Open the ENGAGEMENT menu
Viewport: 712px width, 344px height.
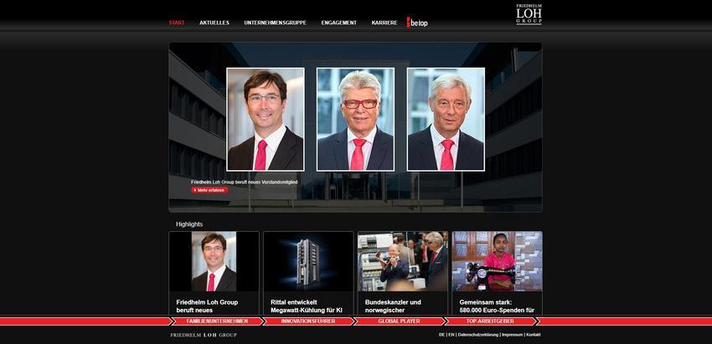click(x=338, y=23)
